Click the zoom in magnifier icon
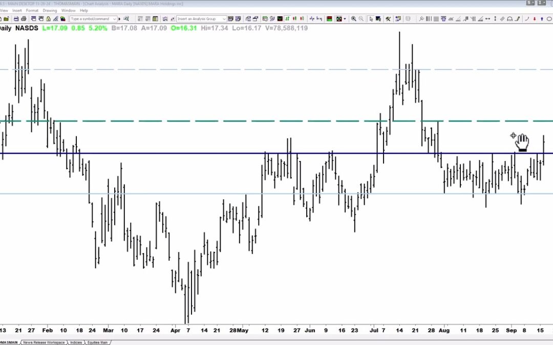The height and width of the screenshot is (345, 553). pyautogui.click(x=353, y=19)
